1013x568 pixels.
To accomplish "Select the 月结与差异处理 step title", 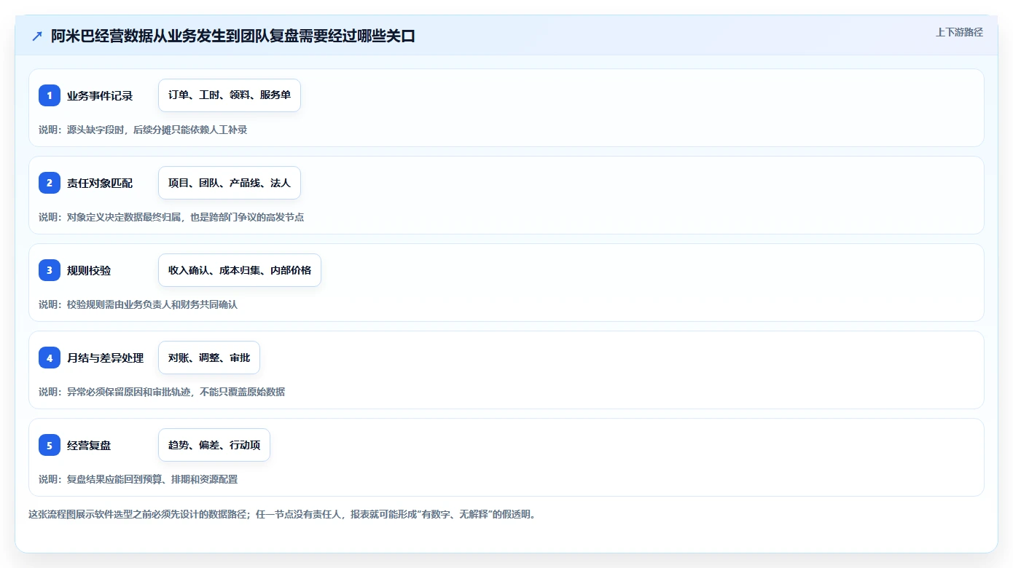I will (106, 358).
